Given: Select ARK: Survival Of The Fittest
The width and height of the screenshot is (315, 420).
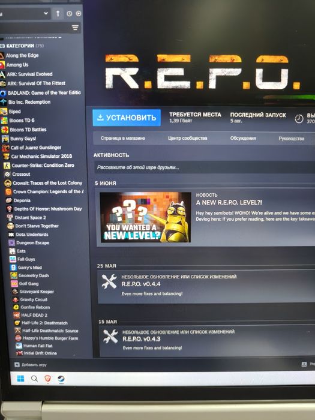Looking at the screenshot, I should [x=36, y=83].
